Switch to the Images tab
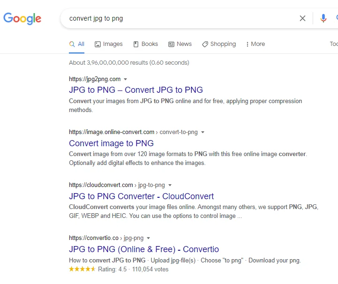This screenshot has width=338, height=284. click(109, 44)
